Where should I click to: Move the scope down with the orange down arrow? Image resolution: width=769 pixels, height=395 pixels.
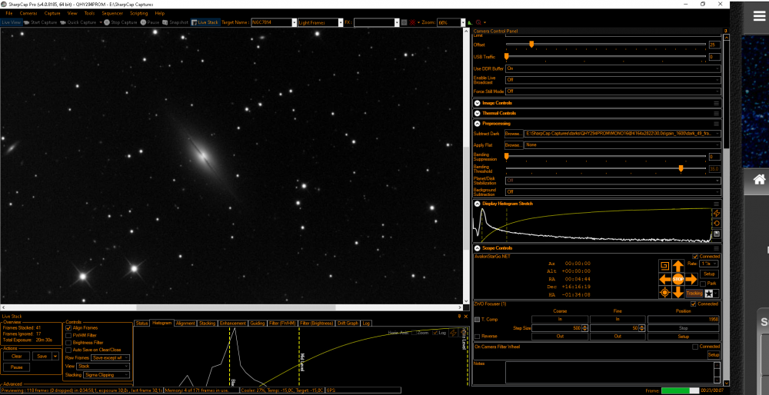tap(677, 293)
